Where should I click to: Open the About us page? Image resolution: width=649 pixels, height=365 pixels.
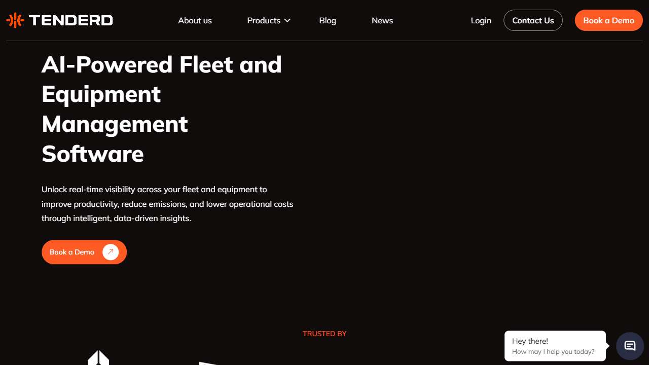coord(195,20)
